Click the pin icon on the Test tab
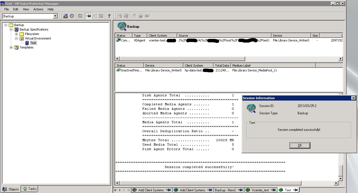This screenshot has width=358, height=193. tap(295, 190)
